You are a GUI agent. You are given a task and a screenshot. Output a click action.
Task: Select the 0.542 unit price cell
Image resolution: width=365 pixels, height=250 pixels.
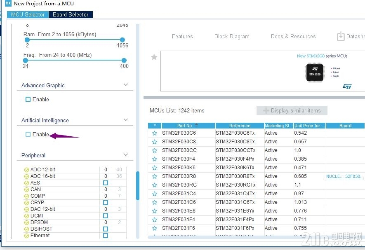[310, 133]
